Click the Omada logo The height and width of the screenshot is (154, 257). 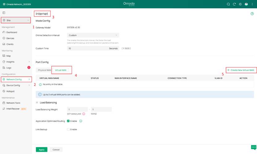coord(129,4)
